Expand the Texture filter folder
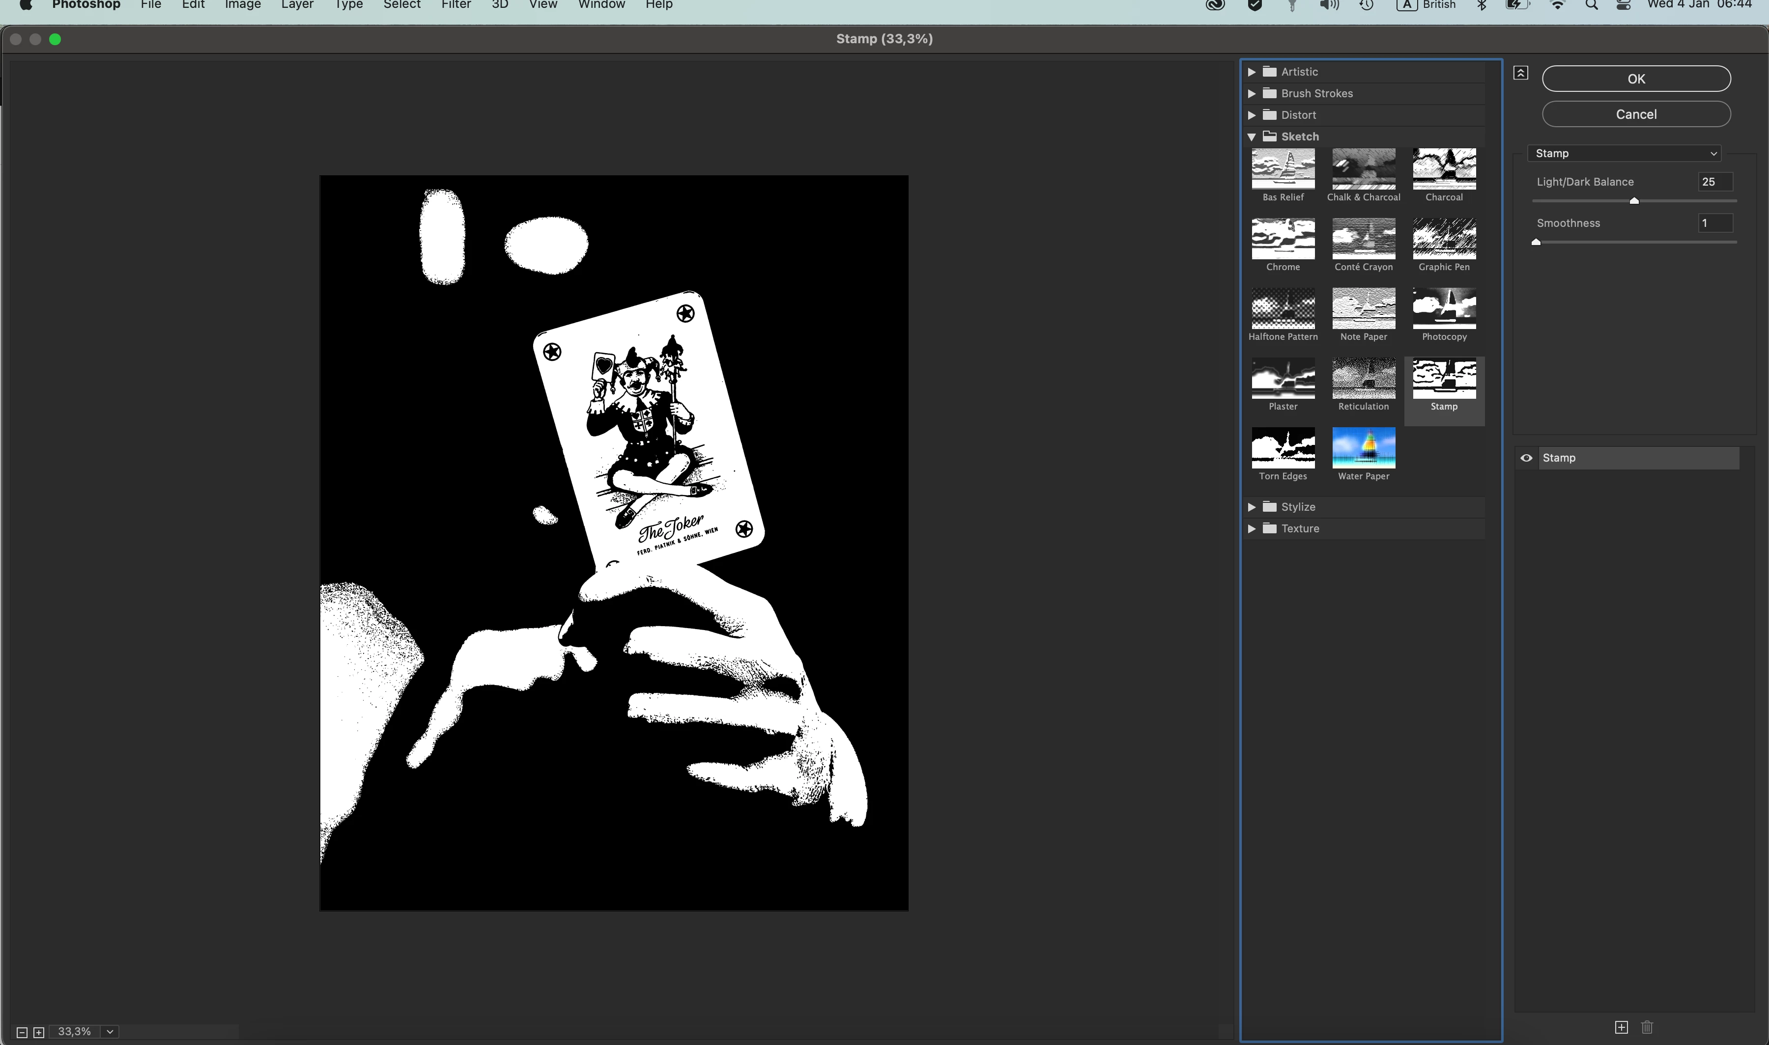This screenshot has height=1045, width=1769. point(1251,529)
